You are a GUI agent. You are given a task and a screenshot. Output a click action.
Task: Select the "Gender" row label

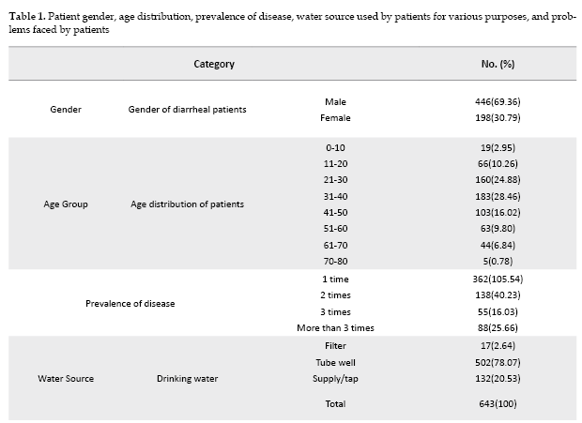(66, 110)
